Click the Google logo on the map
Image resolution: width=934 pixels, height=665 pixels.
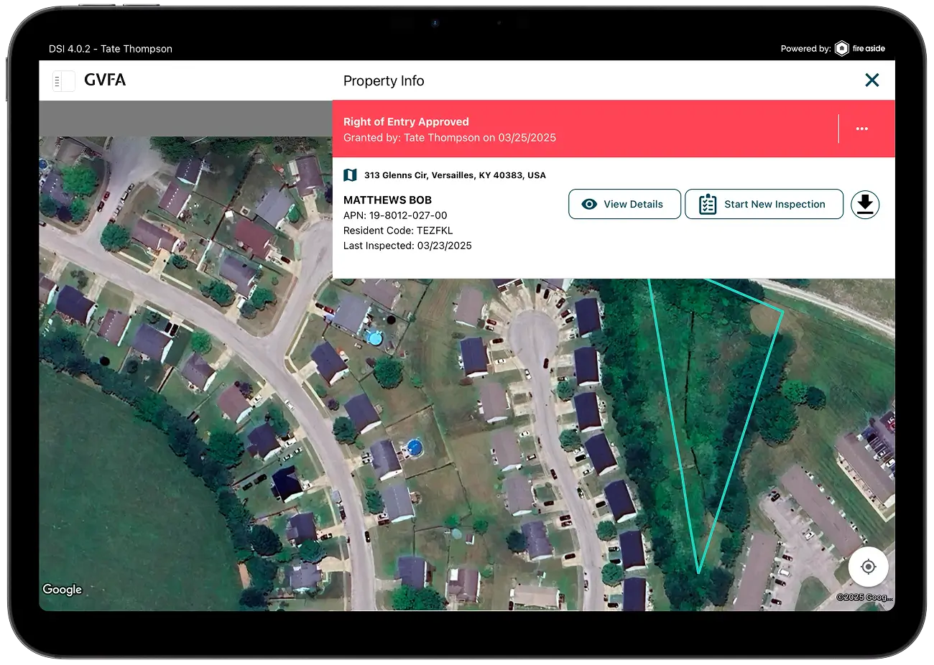point(62,589)
